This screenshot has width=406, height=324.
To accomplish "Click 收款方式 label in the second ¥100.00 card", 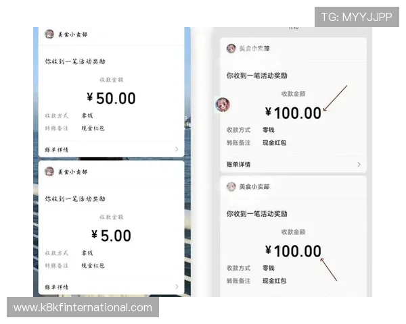I will coord(238,268).
